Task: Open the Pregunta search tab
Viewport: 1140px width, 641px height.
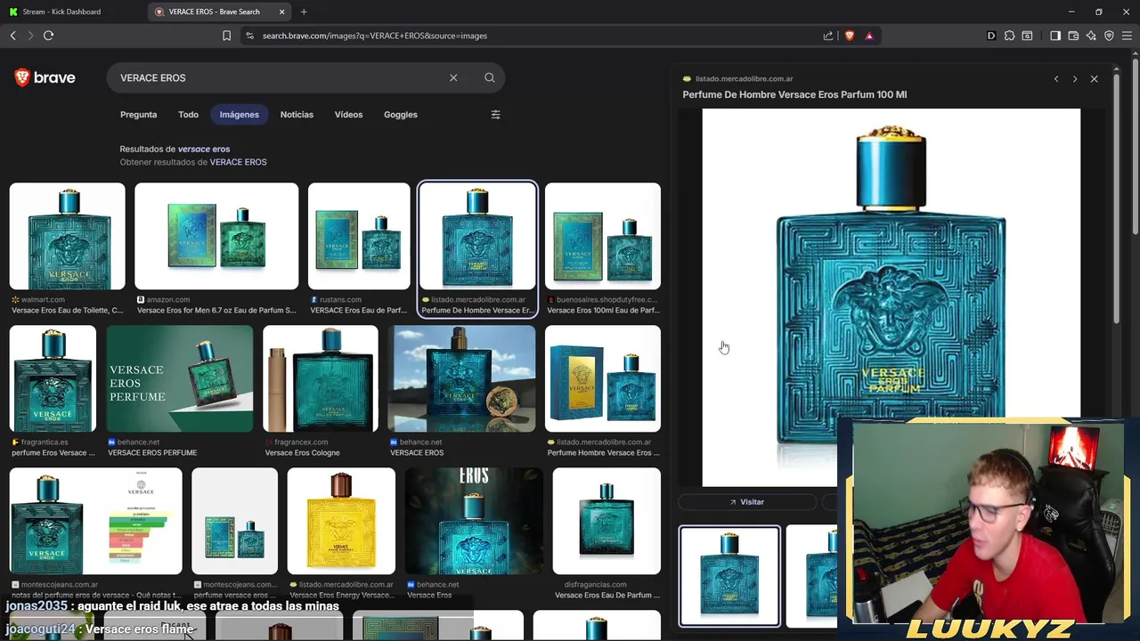Action: (x=138, y=114)
